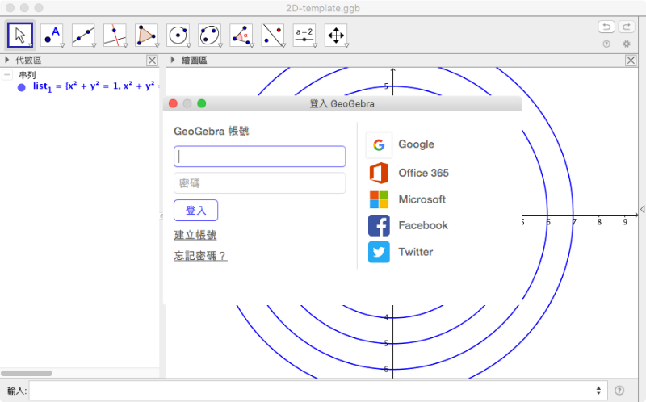Click the green zoom button of login dialog
This screenshot has width=646, height=402.
tap(201, 103)
